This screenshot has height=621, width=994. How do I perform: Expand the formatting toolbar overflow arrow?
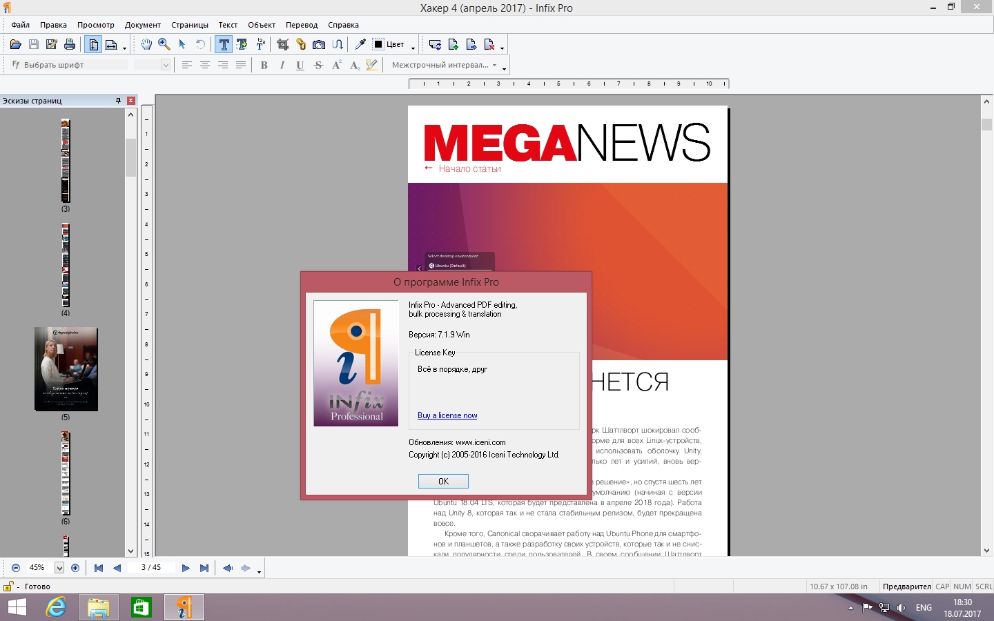(x=504, y=69)
